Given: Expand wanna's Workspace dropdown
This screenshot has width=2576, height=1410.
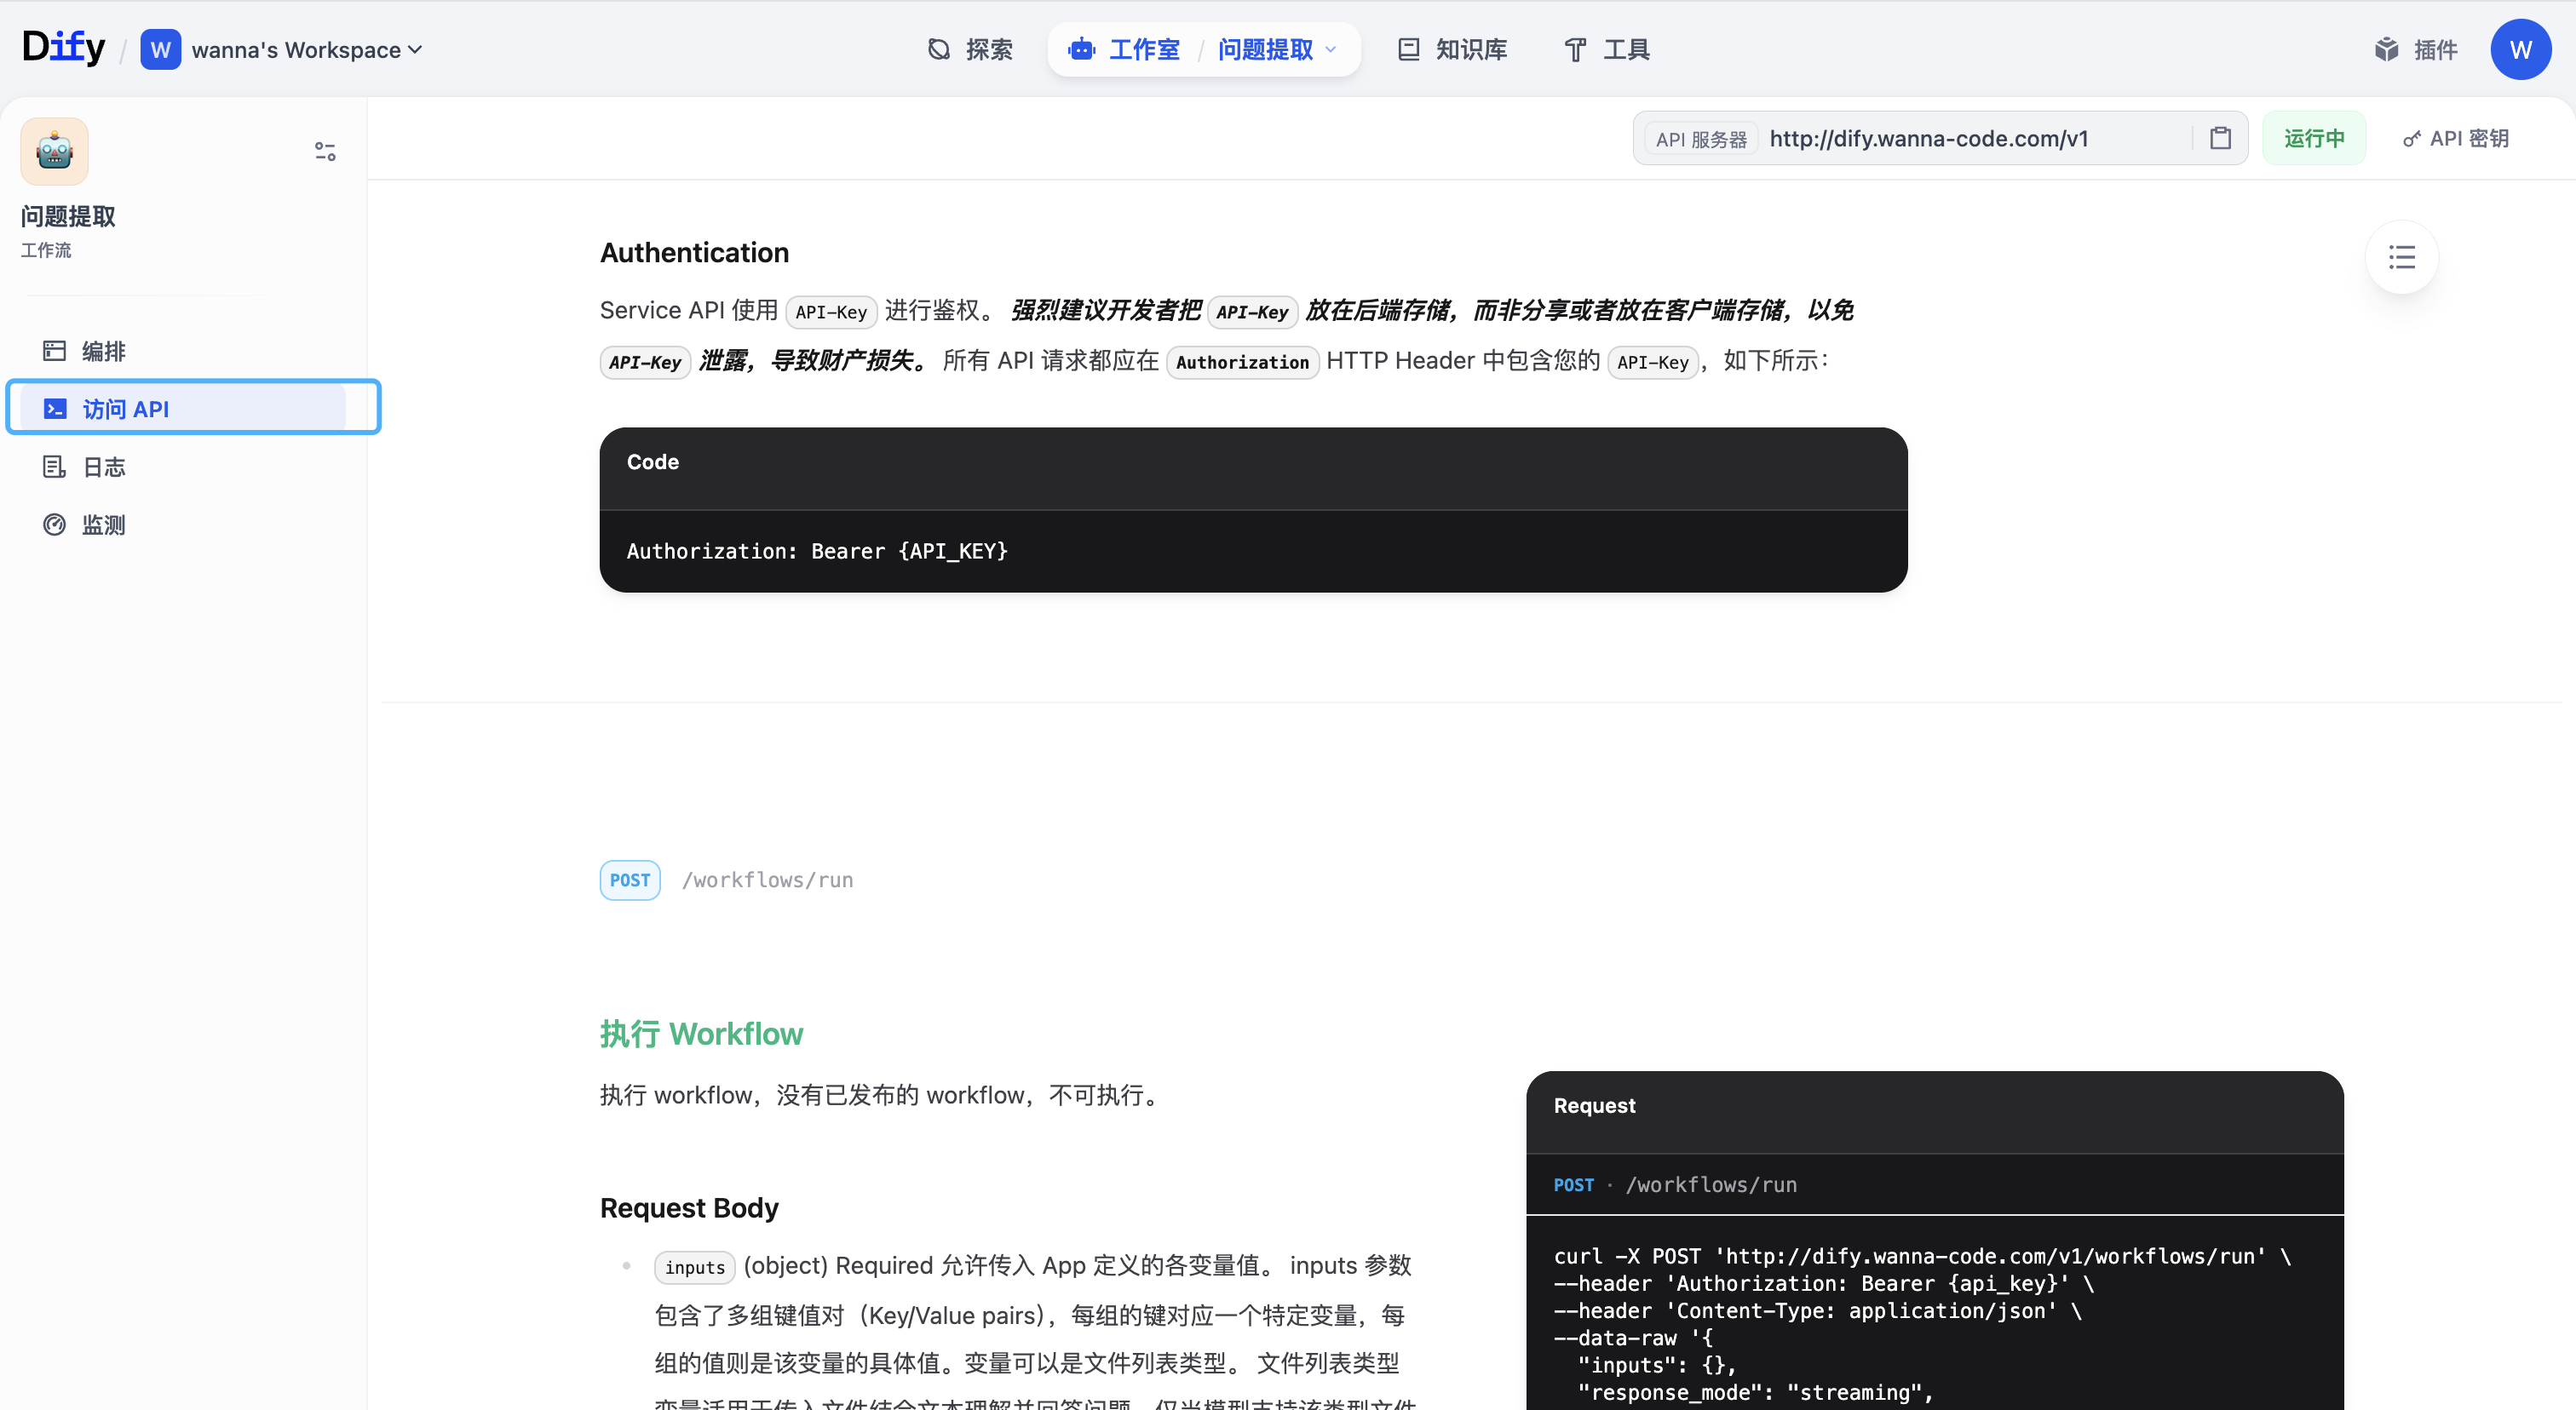Looking at the screenshot, I should 306,49.
